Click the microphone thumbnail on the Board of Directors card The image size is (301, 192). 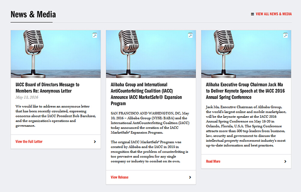click(x=55, y=54)
